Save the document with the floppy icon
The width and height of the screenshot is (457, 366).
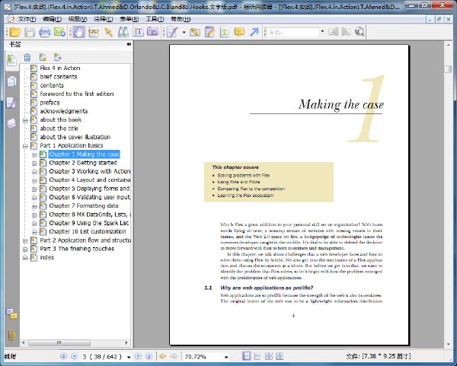point(30,32)
